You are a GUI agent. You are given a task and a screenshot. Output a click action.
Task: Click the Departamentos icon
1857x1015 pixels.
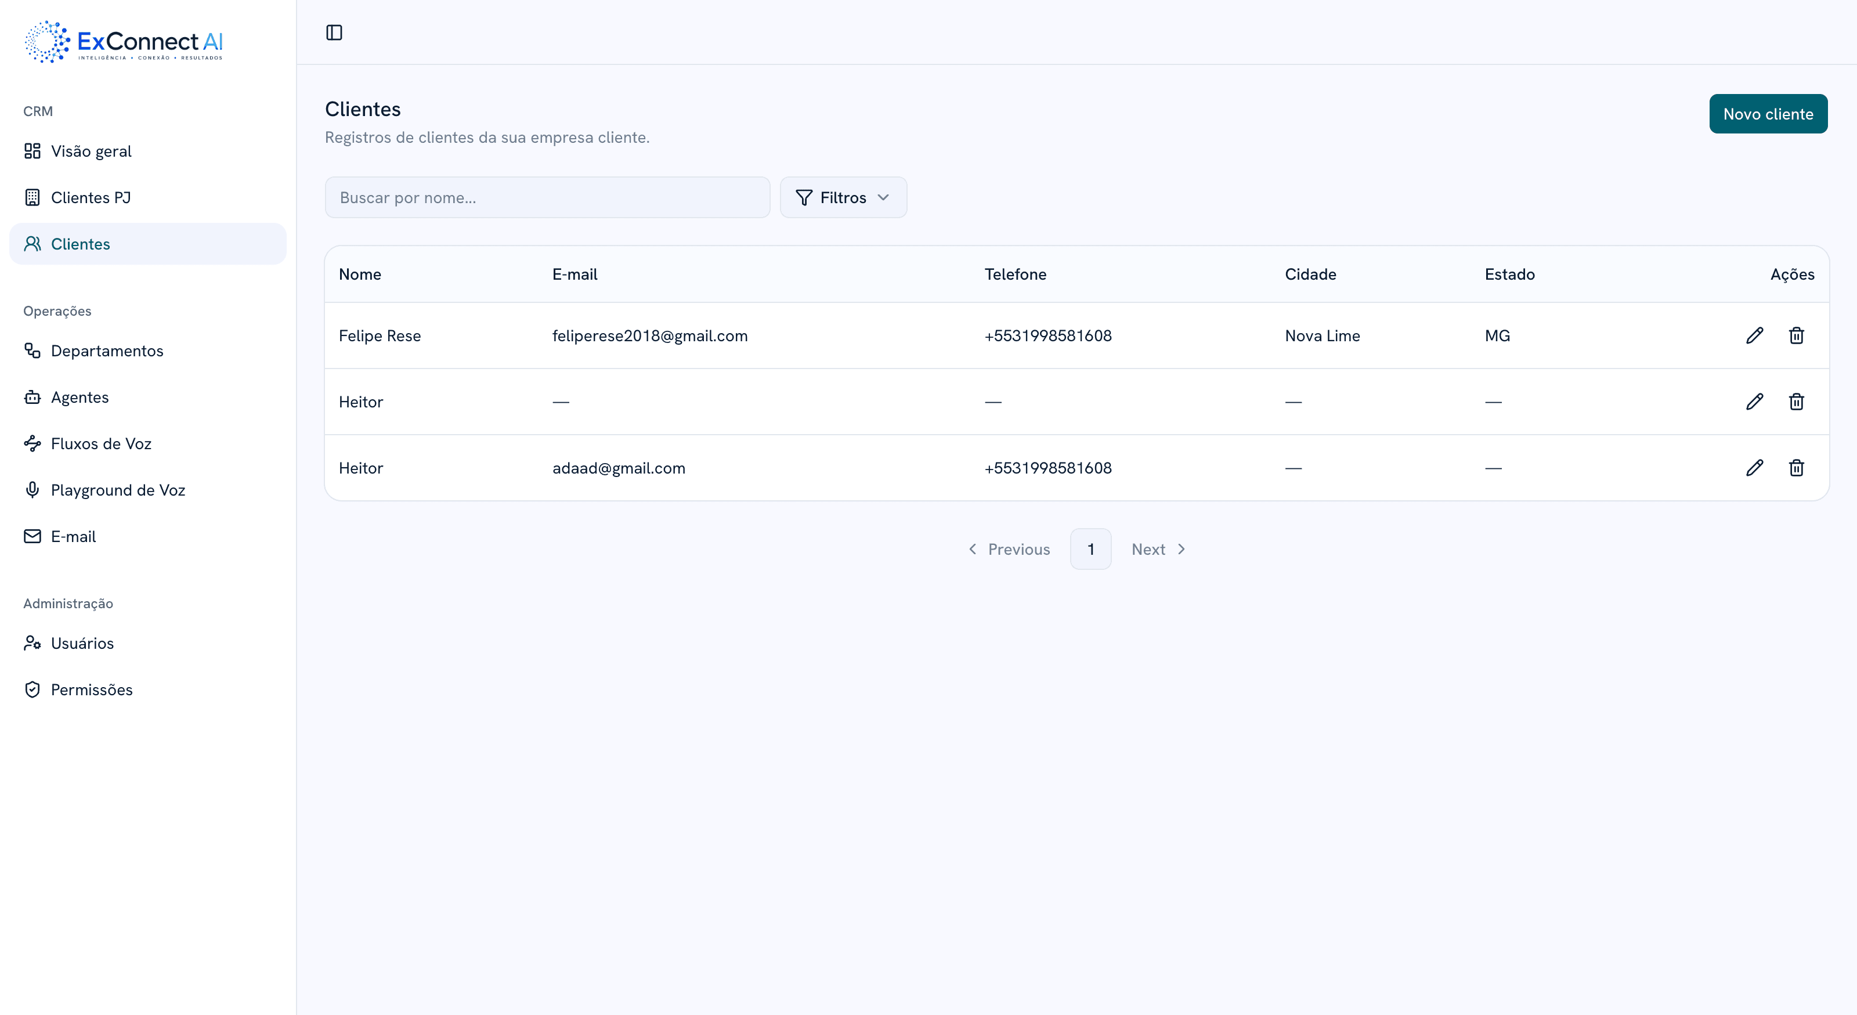click(x=32, y=351)
